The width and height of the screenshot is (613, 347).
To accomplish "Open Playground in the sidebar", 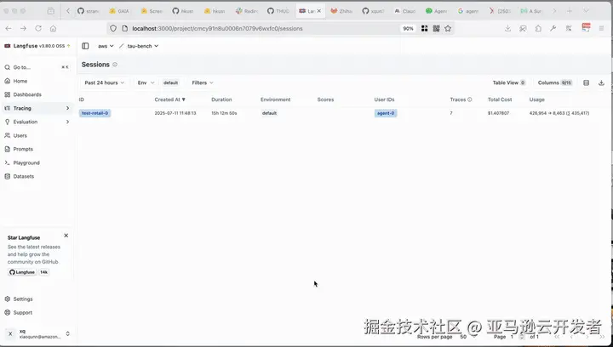I will pos(26,162).
